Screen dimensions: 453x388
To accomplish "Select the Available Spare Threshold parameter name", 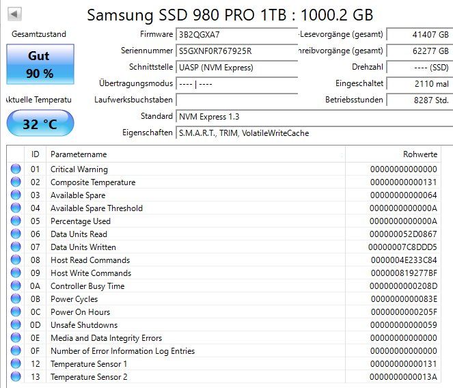I will (96, 208).
